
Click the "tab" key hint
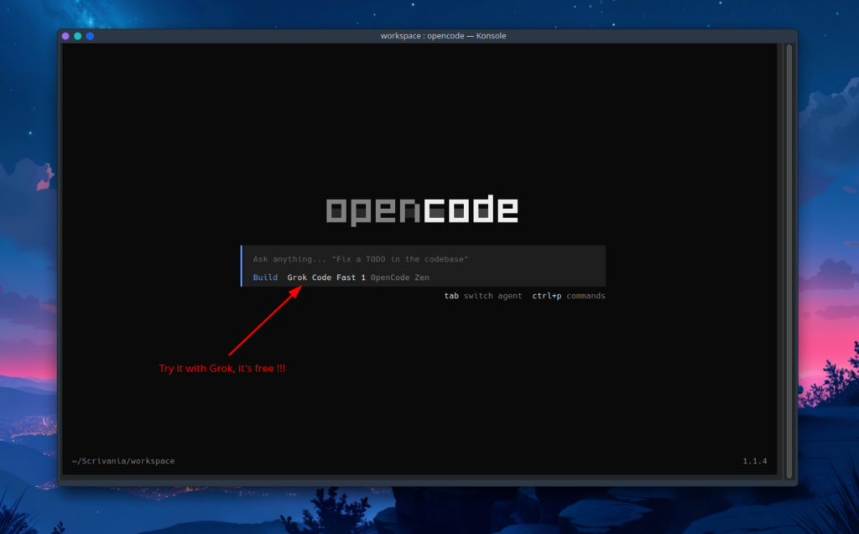click(x=451, y=296)
